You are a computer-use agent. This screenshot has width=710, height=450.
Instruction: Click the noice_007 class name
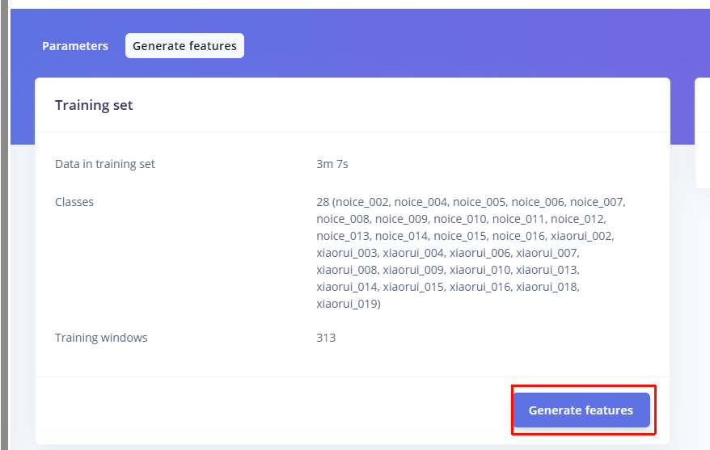point(597,202)
